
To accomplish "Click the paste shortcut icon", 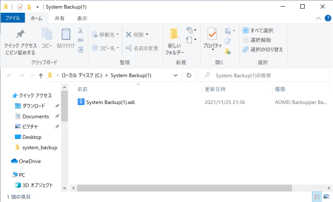I will coord(80,50).
